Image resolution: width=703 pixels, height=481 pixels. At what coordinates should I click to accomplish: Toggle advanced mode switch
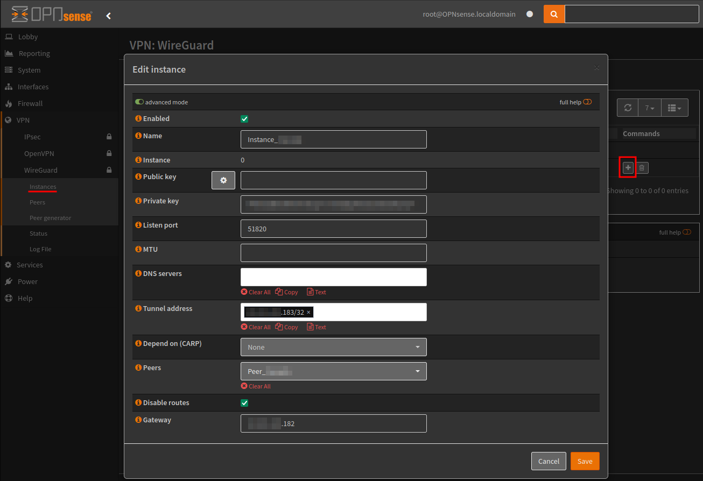click(139, 102)
